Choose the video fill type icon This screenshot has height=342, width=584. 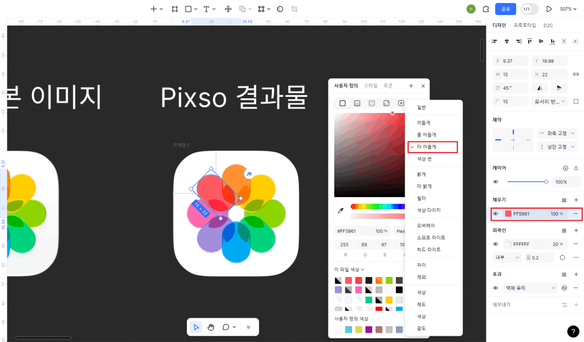401,103
